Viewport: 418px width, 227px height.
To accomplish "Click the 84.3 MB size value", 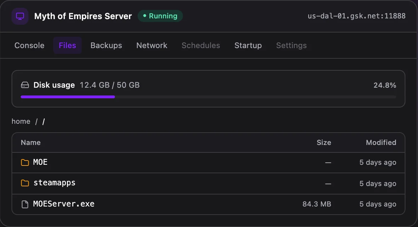I will tap(317, 204).
